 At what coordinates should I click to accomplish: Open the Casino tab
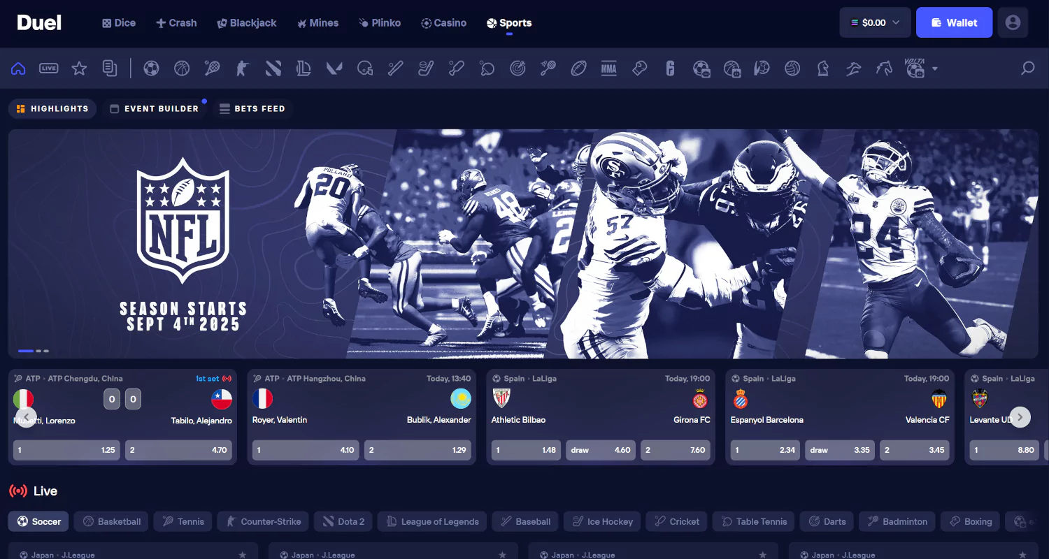point(443,22)
